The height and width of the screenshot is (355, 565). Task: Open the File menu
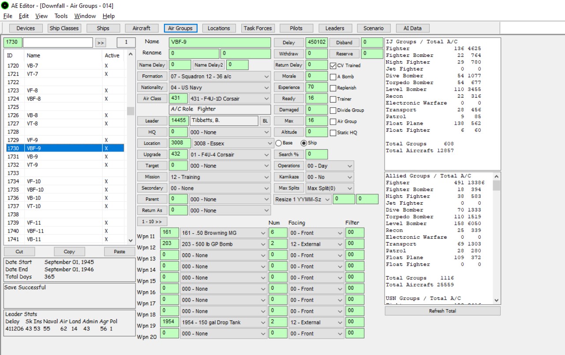(7, 16)
